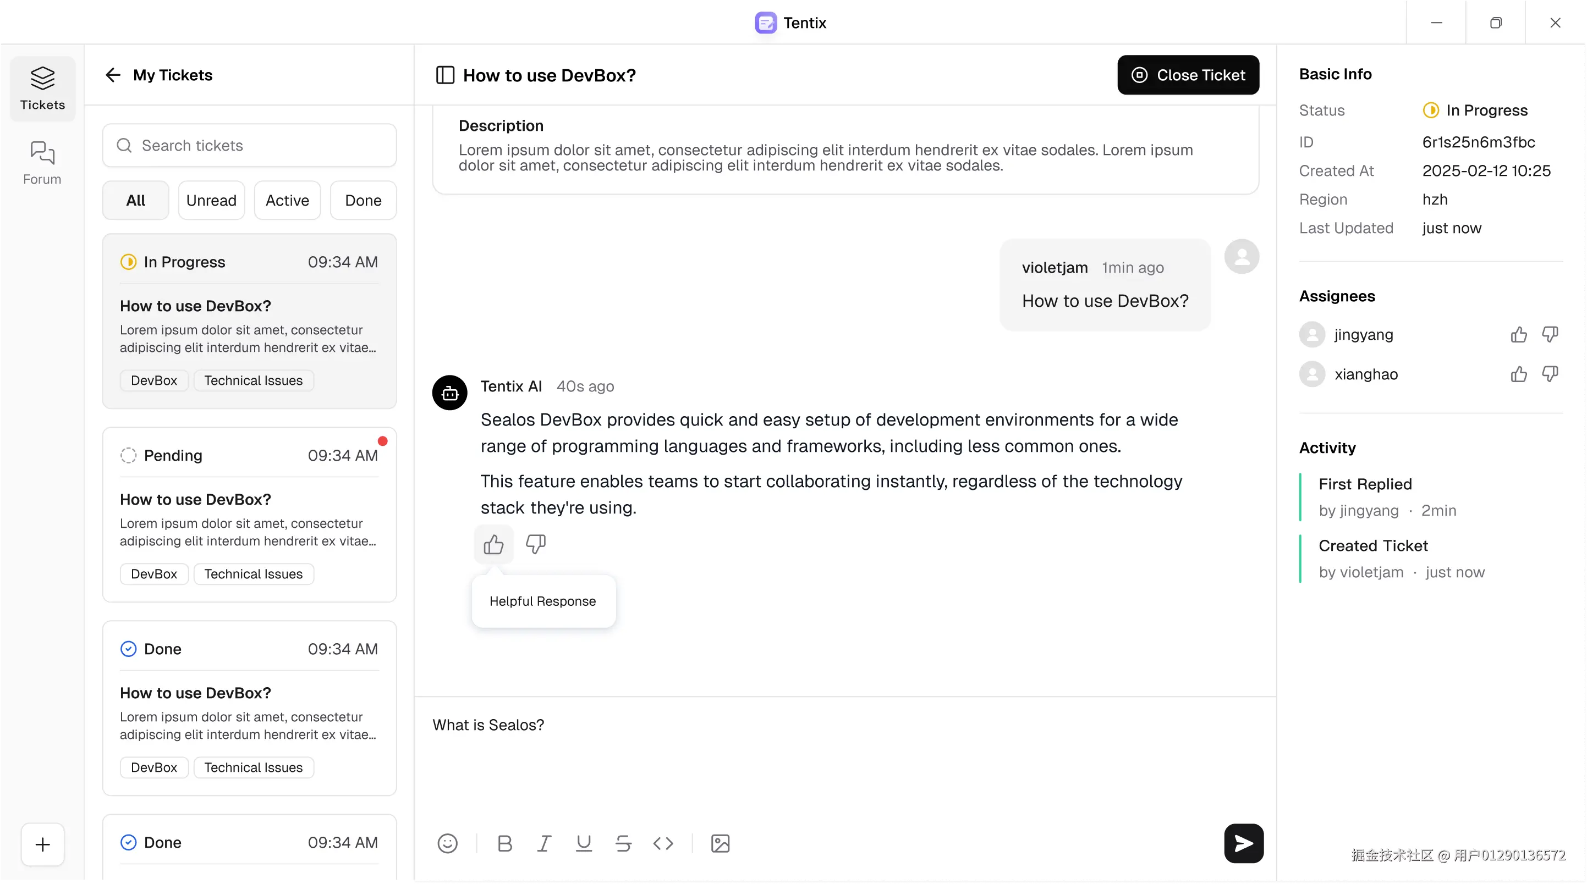Thumbs up the Tentix AI response

tap(493, 544)
